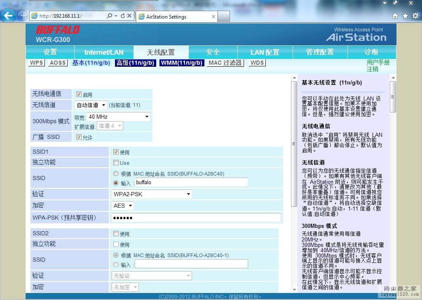The width and height of the screenshot is (422, 300).
Task: Open the WPS sub-menu
Action: point(36,63)
